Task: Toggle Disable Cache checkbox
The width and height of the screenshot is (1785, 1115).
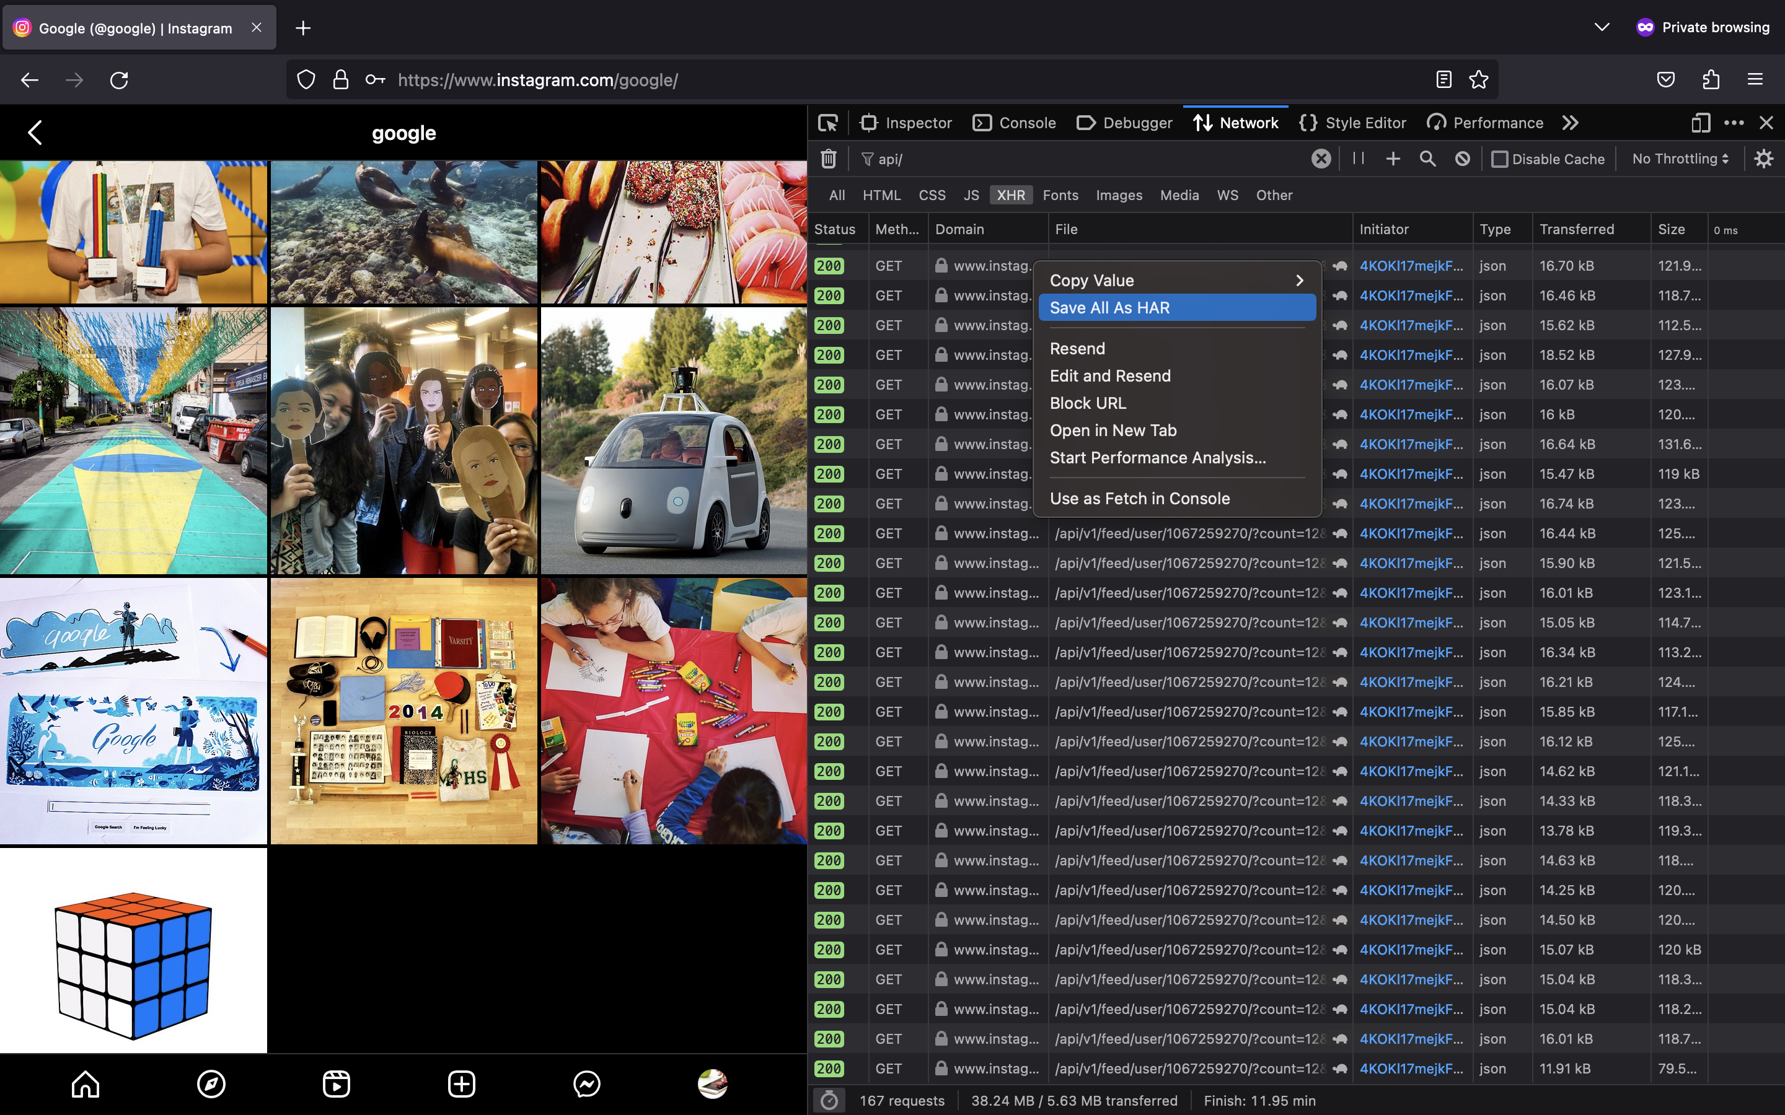Action: pos(1499,159)
